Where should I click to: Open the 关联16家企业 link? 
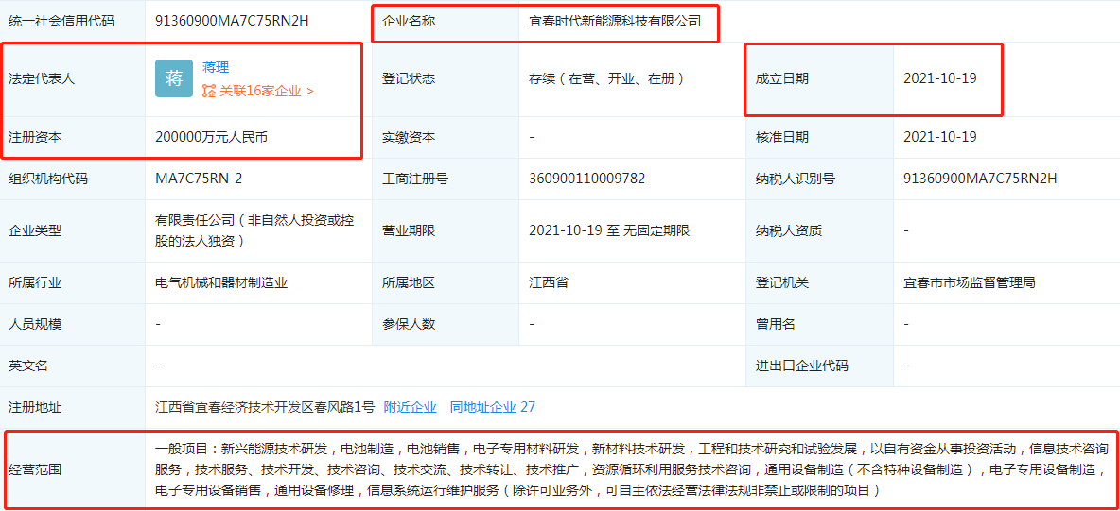click(x=260, y=92)
